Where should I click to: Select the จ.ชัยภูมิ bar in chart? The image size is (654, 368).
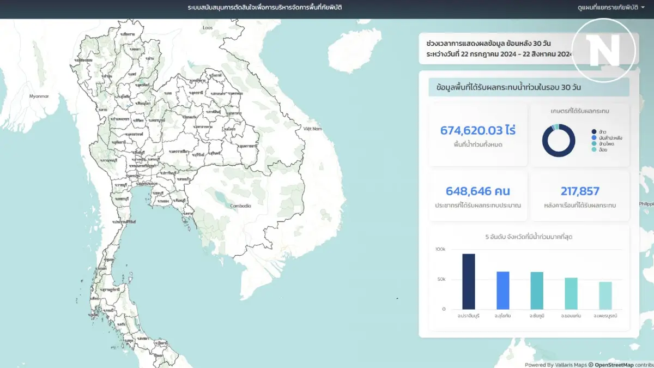537,291
